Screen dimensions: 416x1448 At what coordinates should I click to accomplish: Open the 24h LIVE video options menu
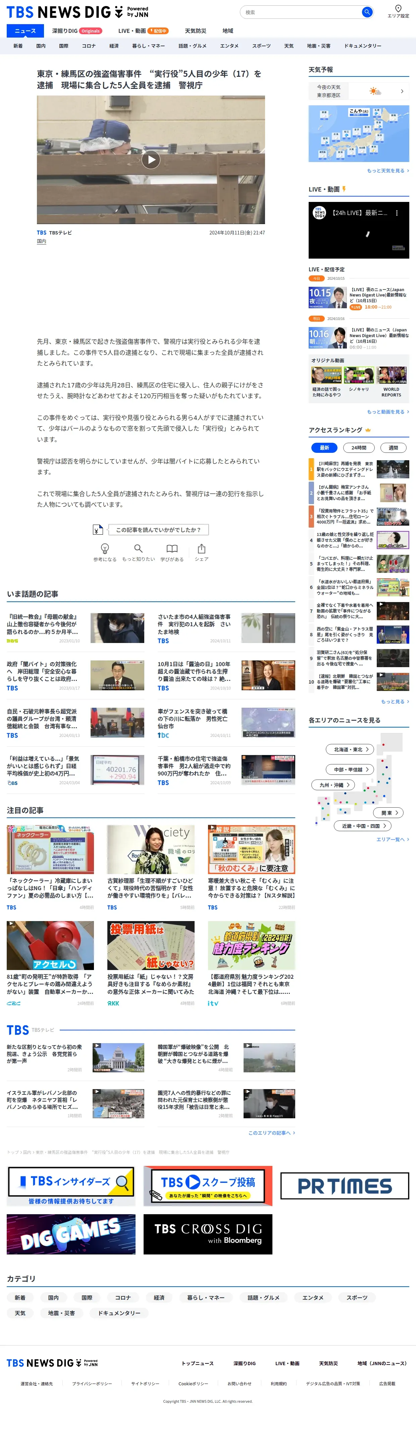click(x=397, y=214)
